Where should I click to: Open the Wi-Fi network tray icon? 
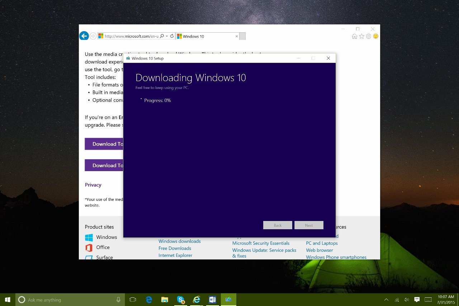pyautogui.click(x=397, y=300)
